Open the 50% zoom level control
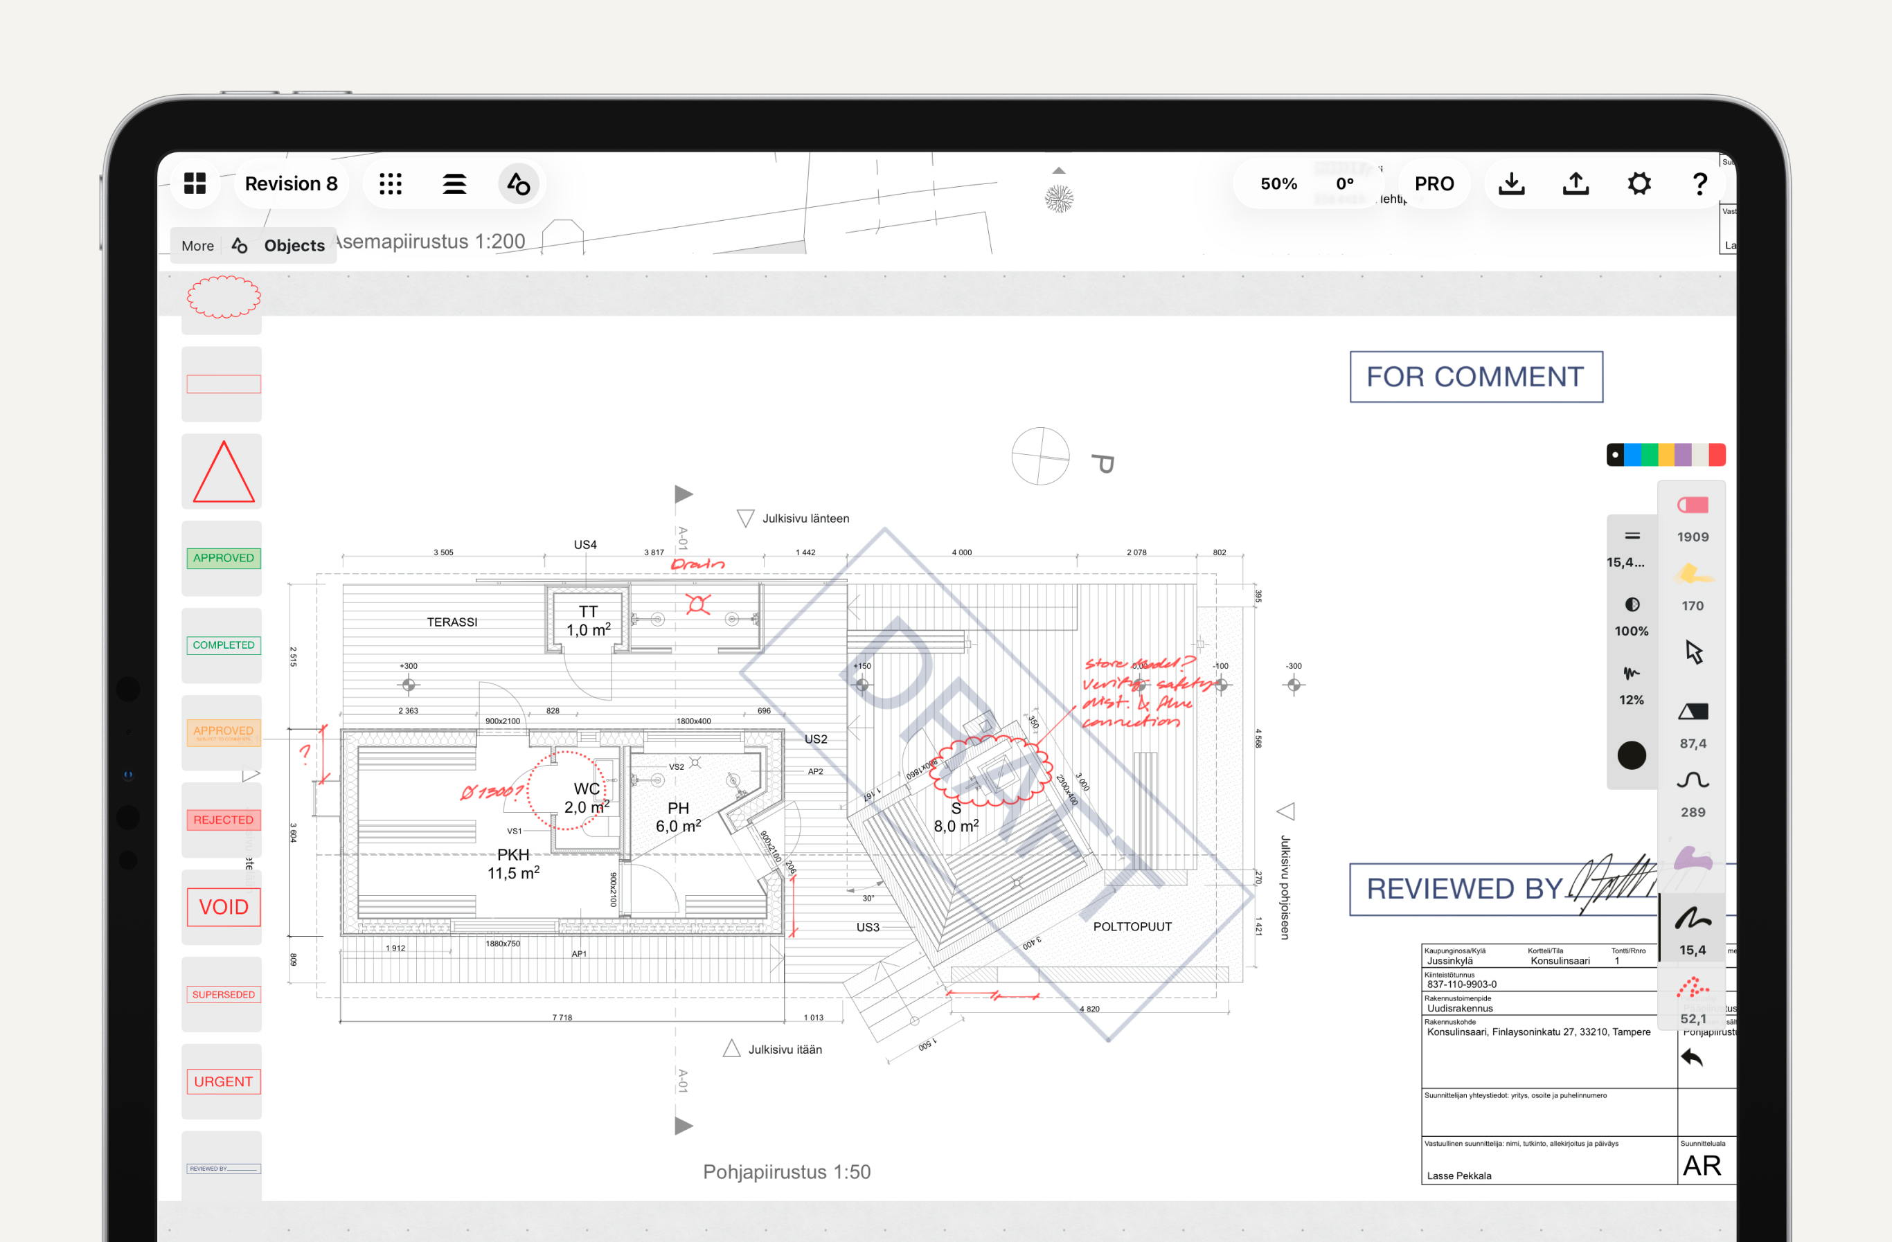Image resolution: width=1892 pixels, height=1242 pixels. [1278, 183]
